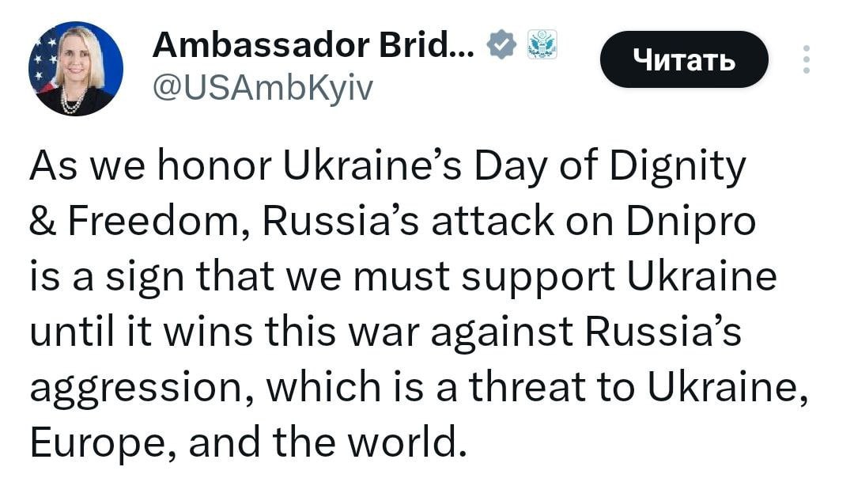This screenshot has height=482, width=854.
Task: Open the three-dot more options menu
Action: (806, 59)
